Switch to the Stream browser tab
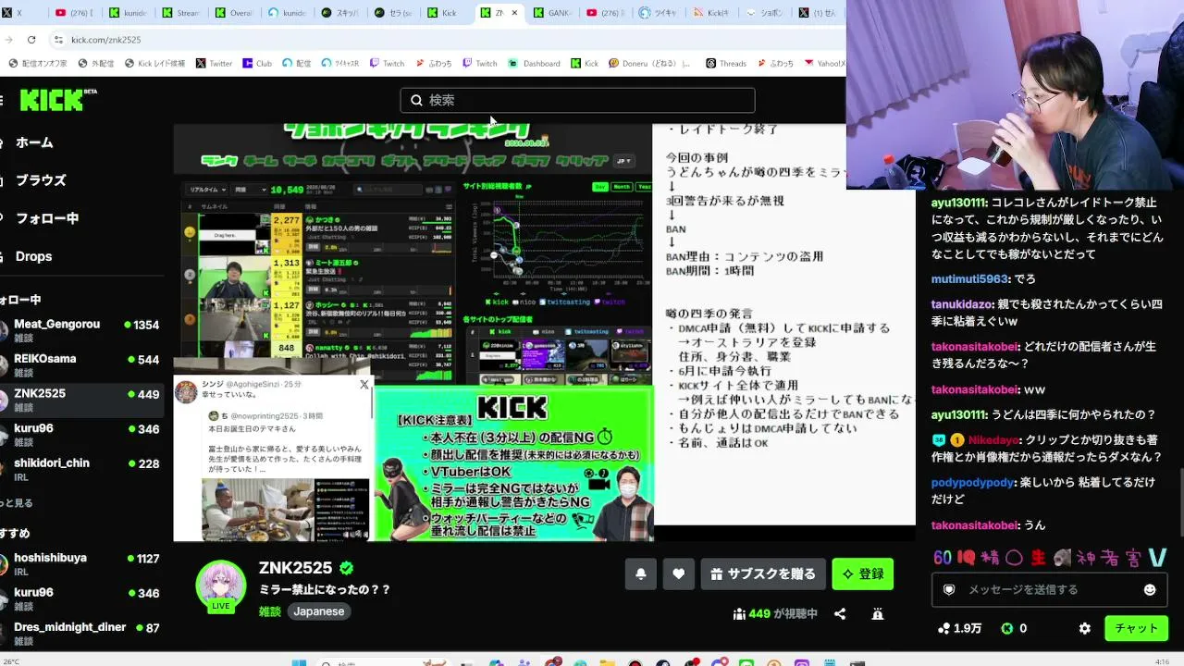Screen dimensions: 1184x666 point(180,13)
